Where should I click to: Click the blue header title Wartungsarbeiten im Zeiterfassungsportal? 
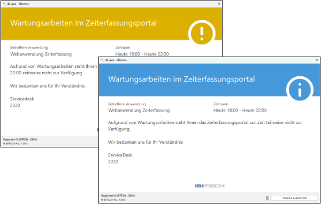[181, 79]
